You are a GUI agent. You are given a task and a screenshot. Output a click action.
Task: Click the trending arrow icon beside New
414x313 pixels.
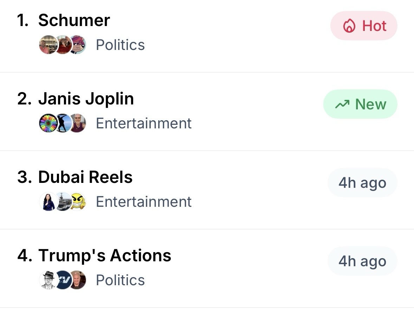click(x=342, y=104)
